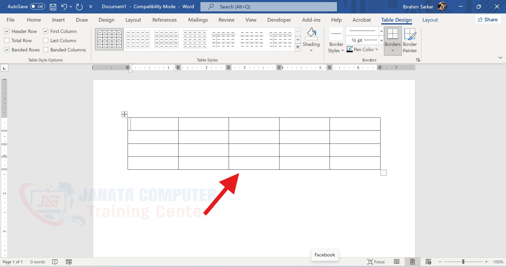
Task: Switch to Read Mode view icon
Action: click(397, 262)
